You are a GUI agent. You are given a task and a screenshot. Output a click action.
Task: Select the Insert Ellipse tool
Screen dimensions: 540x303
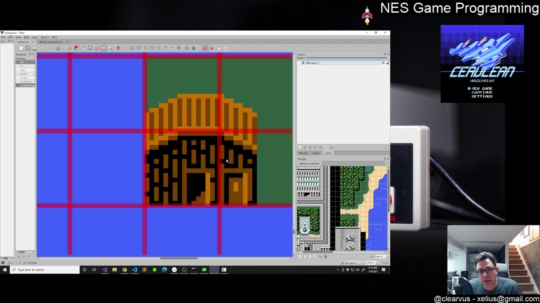pos(152,48)
